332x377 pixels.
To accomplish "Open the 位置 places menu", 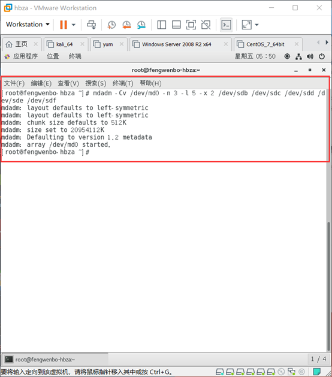I will [53, 56].
